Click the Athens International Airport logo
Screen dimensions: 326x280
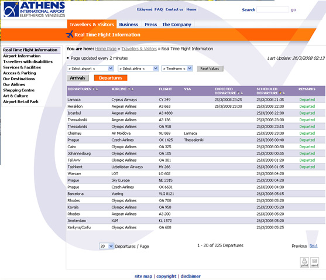35,9
